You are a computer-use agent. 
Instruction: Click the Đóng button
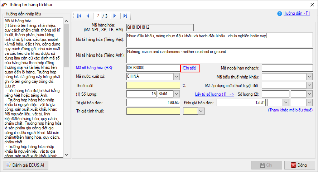coord(298,165)
